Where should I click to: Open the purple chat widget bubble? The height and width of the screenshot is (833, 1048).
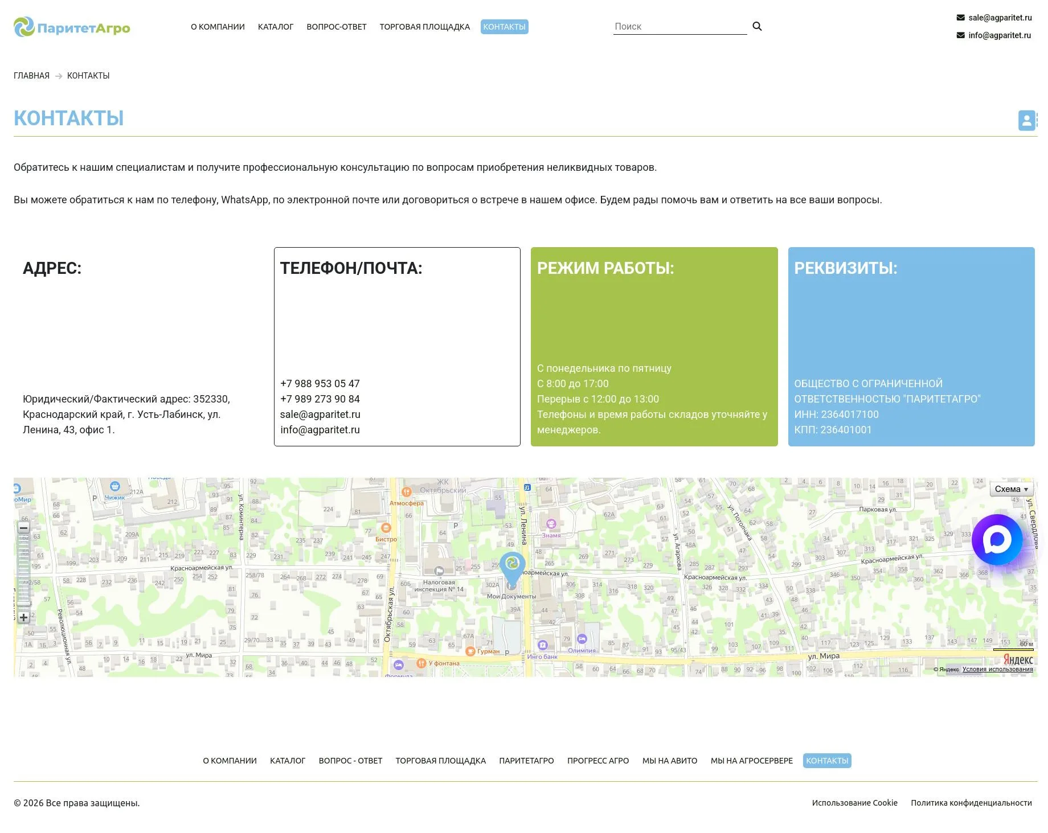click(997, 540)
